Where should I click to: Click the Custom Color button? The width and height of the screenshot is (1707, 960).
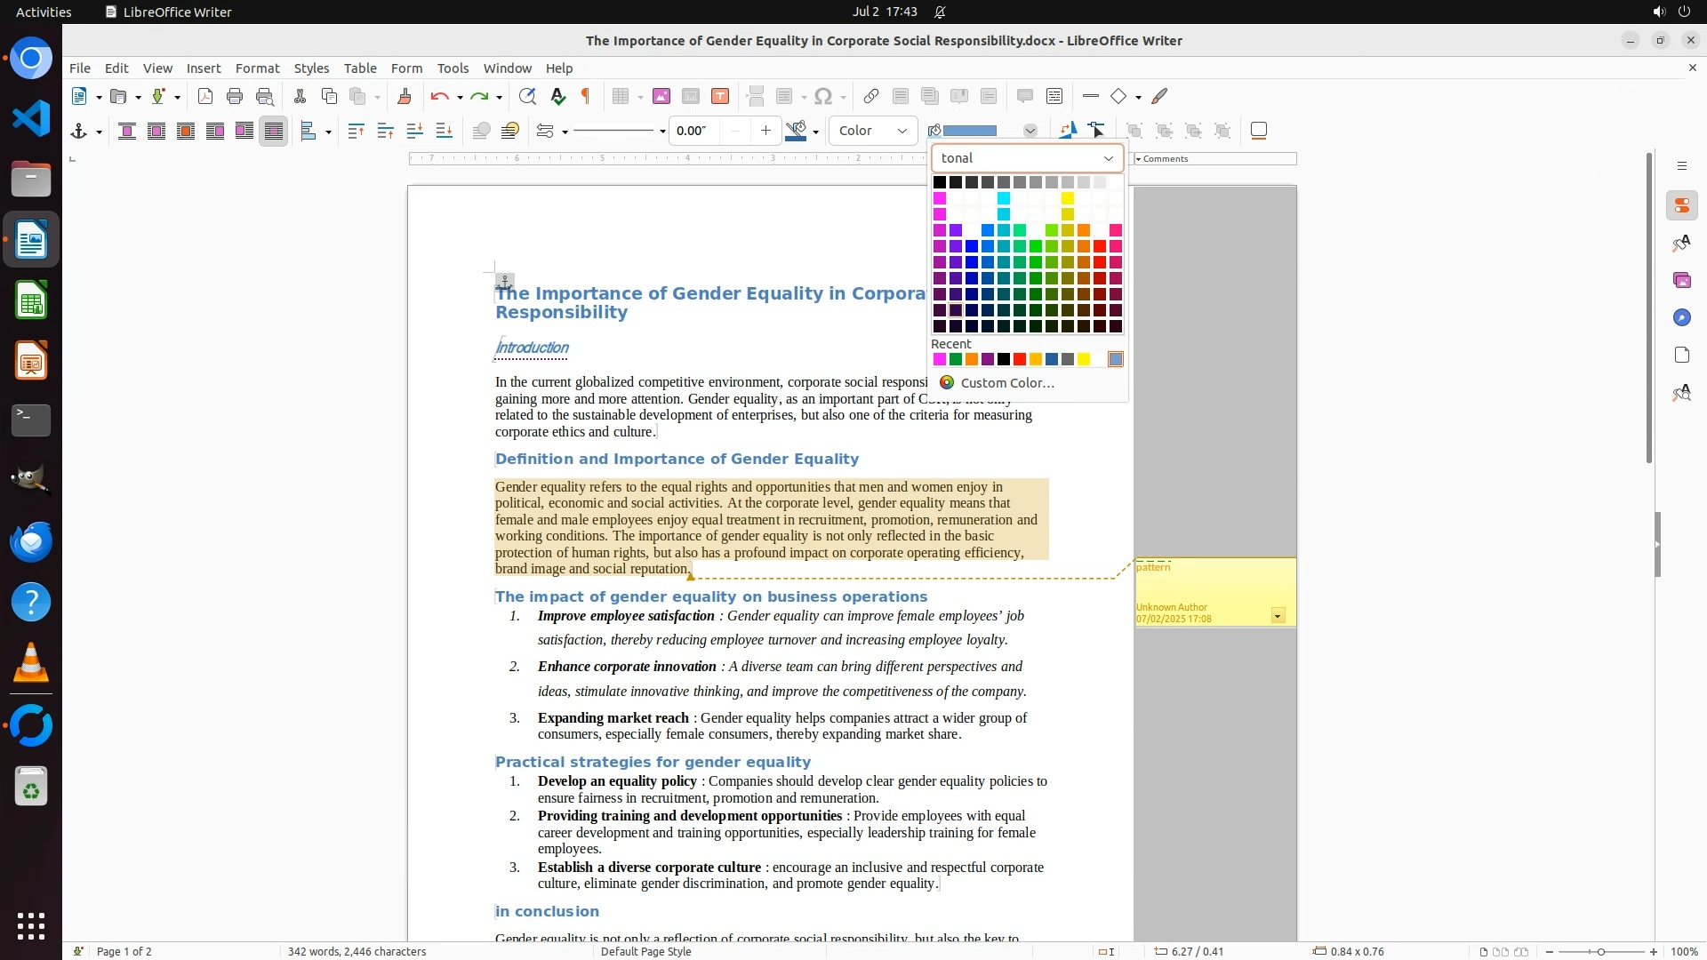1006,383
